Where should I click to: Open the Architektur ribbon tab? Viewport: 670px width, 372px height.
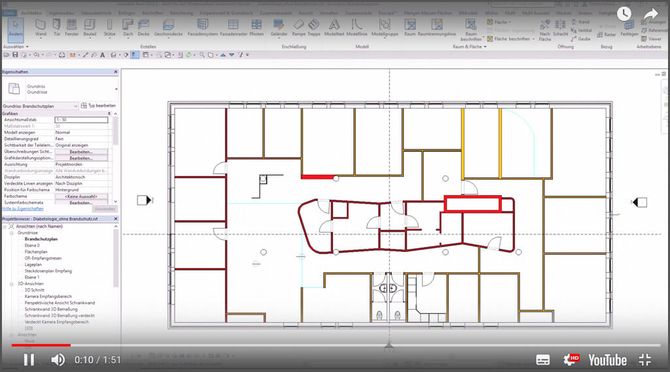[31, 12]
